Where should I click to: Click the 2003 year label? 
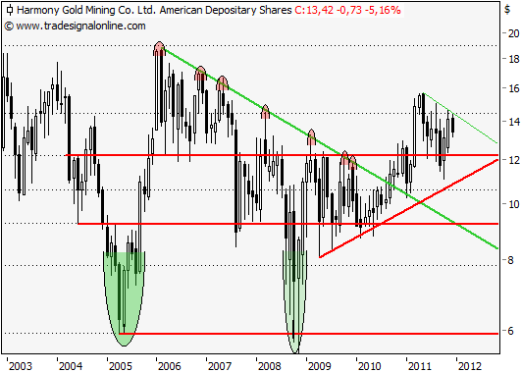(21, 366)
